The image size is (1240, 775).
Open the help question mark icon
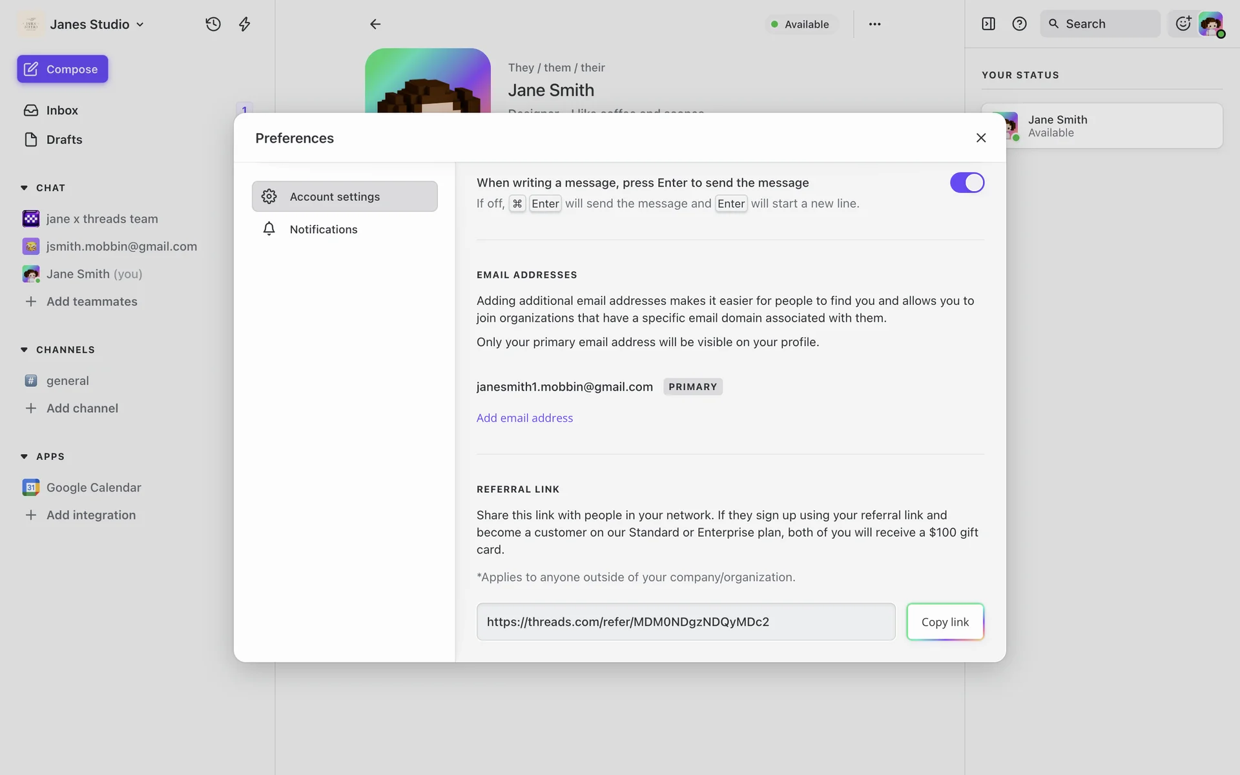(1019, 24)
